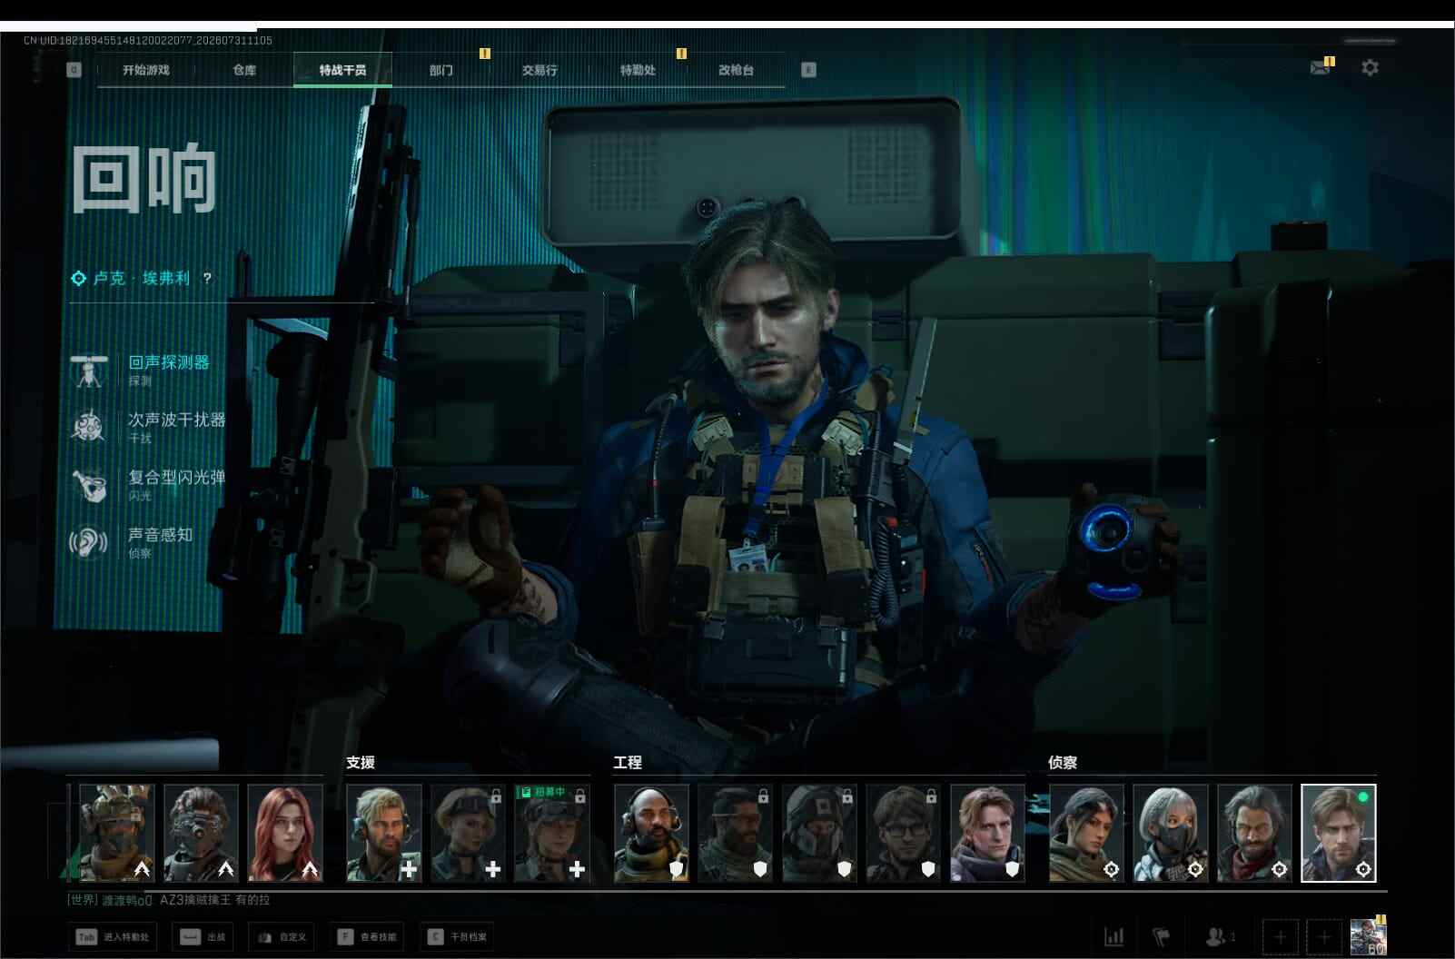Select the 声音感知 skill icon
The width and height of the screenshot is (1455, 959).
[x=89, y=542]
